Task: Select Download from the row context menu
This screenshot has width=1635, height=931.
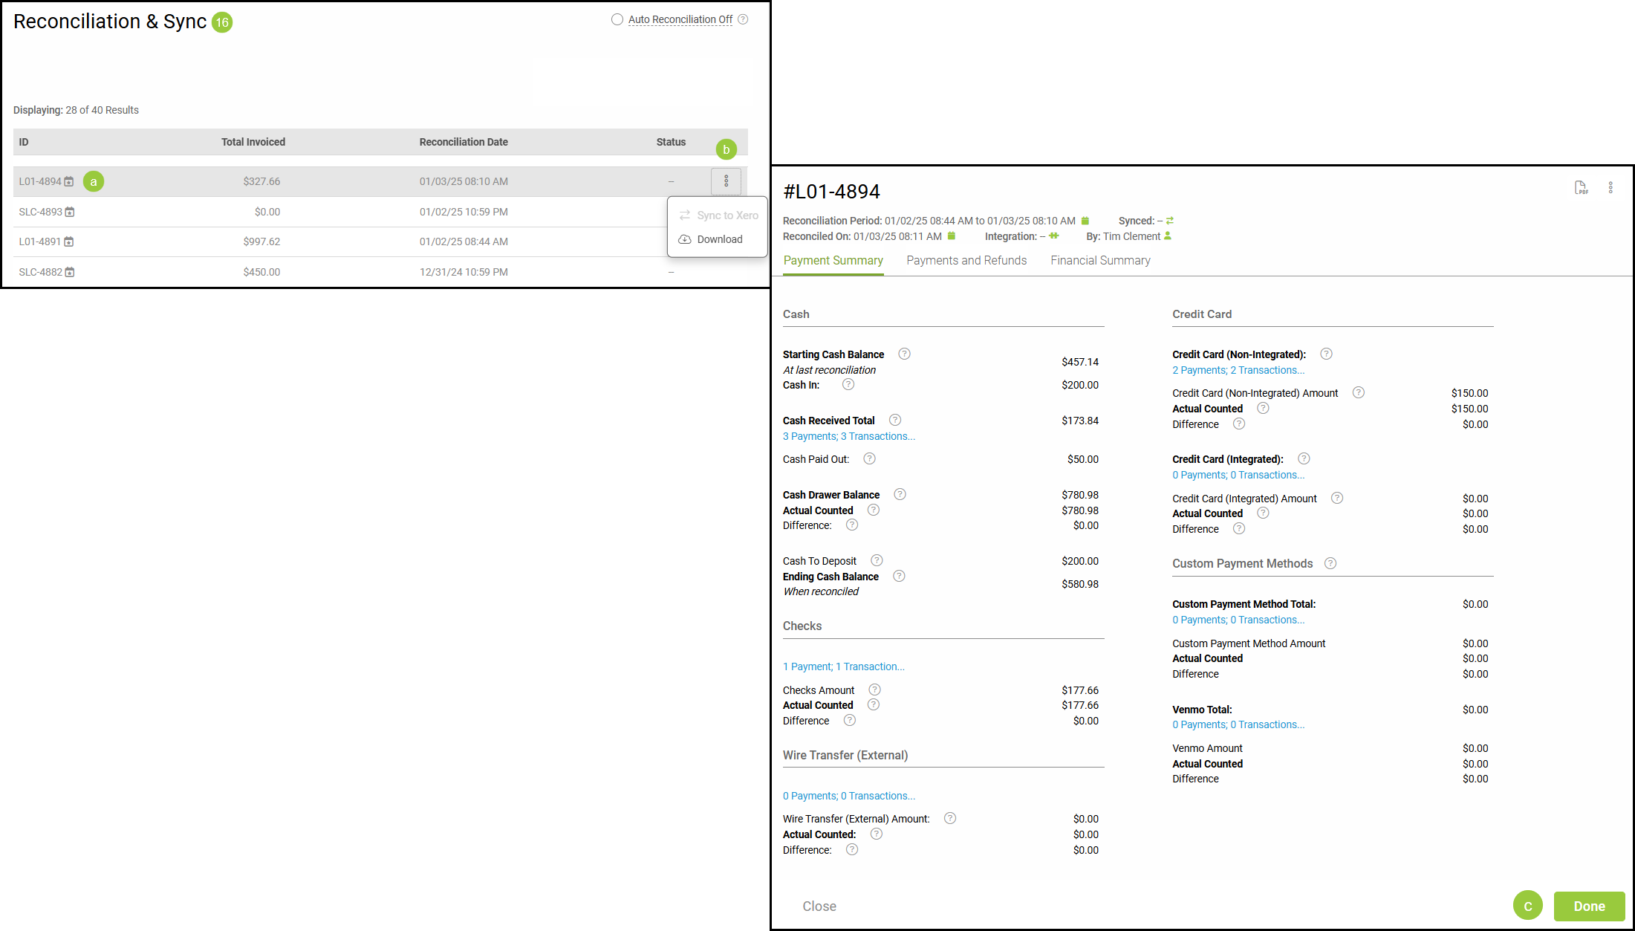Action: [x=718, y=239]
